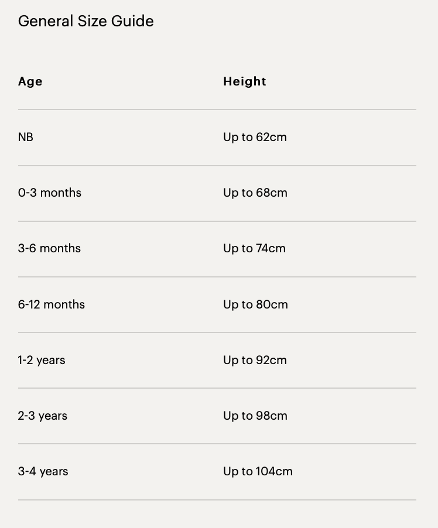Select the Age column header
Screen dimensions: 438x528
[x=30, y=81]
